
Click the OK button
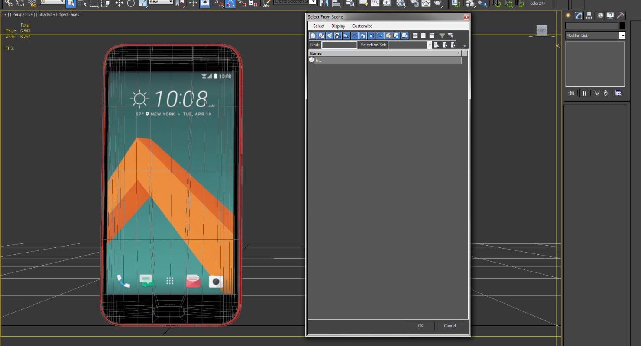pyautogui.click(x=421, y=326)
